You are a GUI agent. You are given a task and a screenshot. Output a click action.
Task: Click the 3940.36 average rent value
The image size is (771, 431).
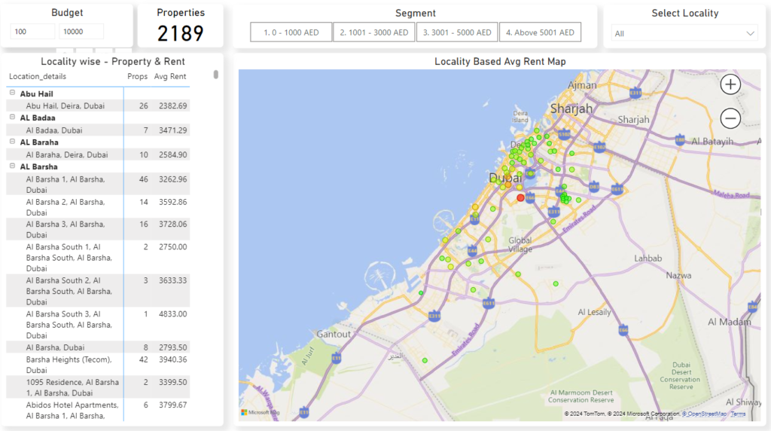(x=172, y=359)
